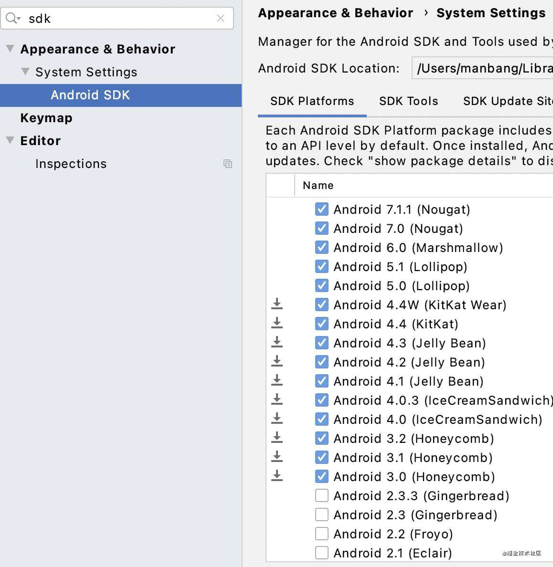Collapse the Editor tree node
This screenshot has width=553, height=567.
(x=10, y=140)
